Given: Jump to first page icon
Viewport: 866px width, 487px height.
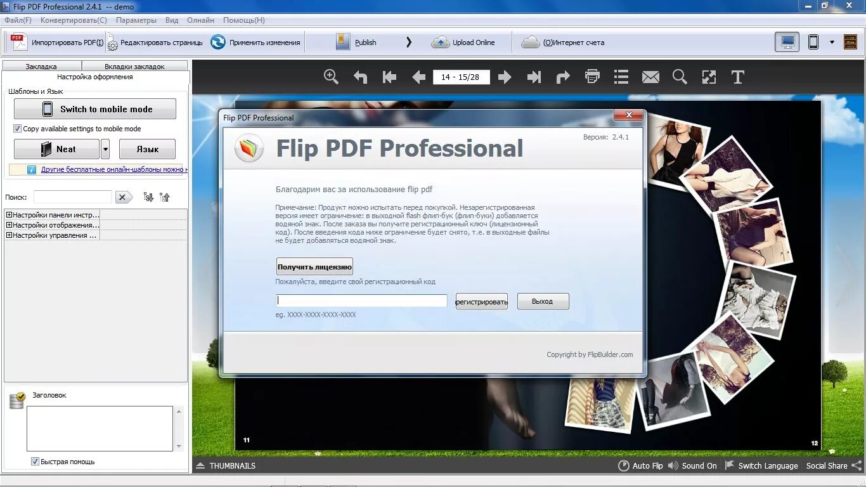Looking at the screenshot, I should click(x=389, y=77).
